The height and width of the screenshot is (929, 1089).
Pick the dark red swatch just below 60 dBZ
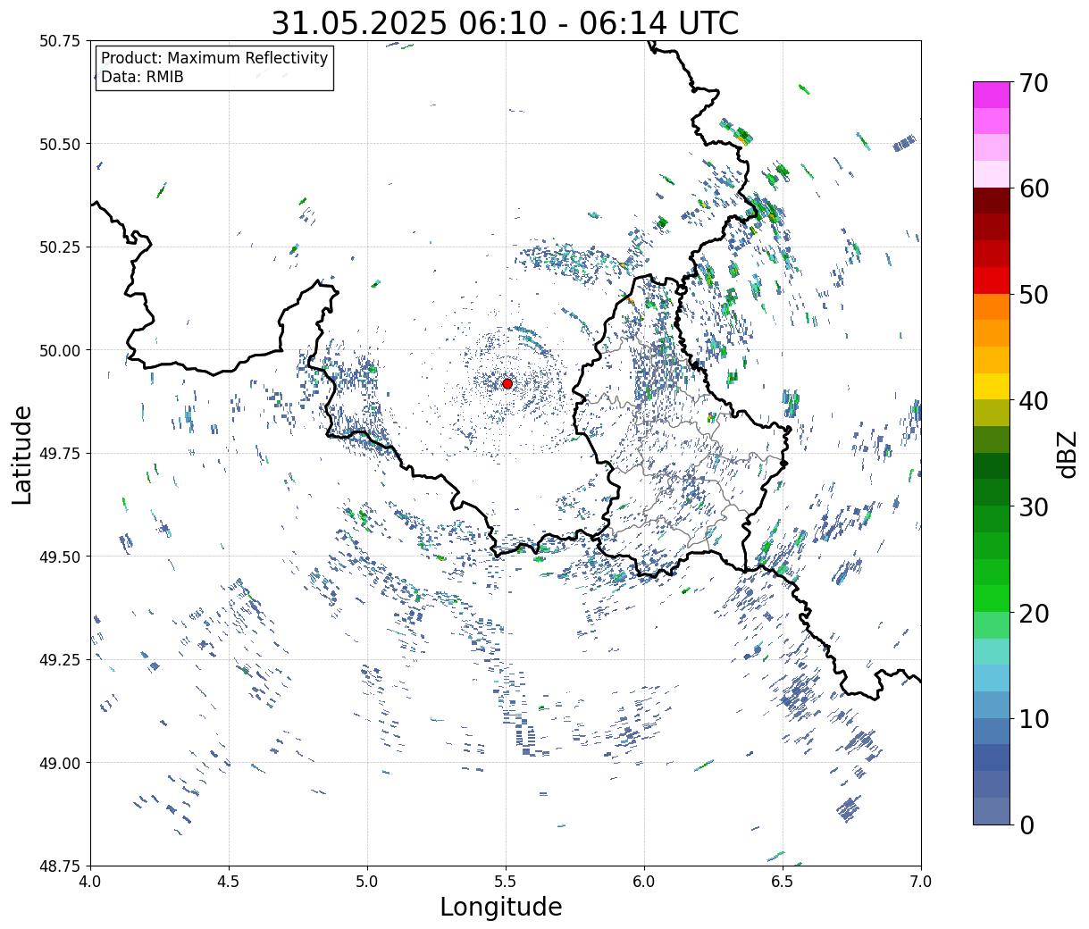pos(992,201)
